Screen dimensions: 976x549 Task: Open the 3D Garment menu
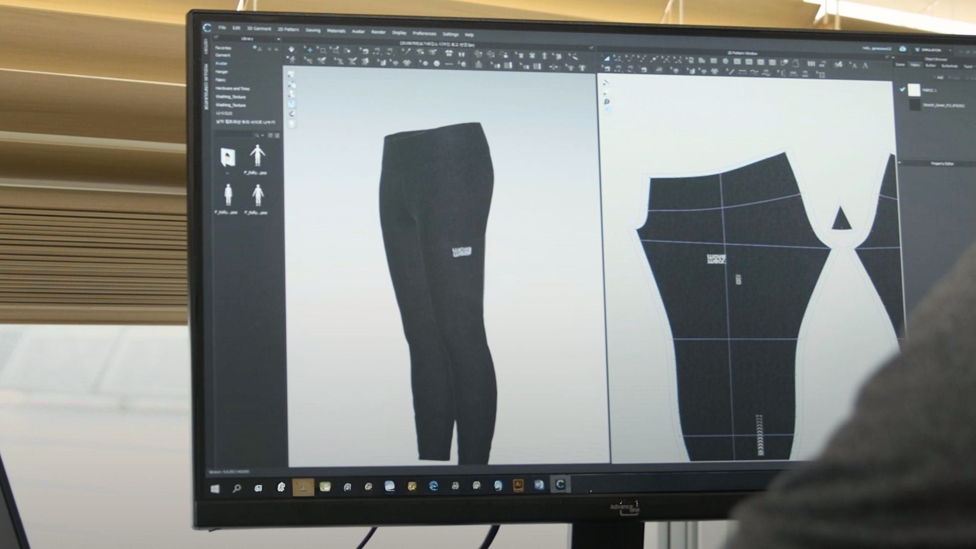tap(259, 28)
